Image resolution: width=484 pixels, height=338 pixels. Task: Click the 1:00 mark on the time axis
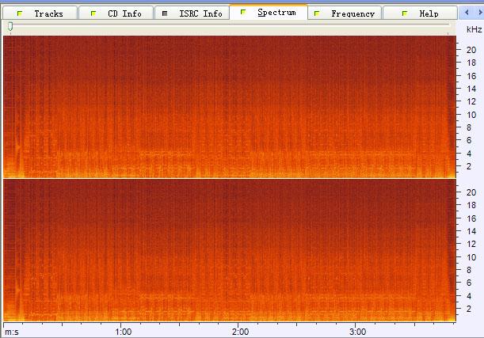pos(123,332)
